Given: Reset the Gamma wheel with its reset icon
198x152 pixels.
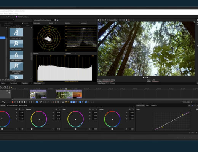Looking at the screenshot, I should coord(59,109).
